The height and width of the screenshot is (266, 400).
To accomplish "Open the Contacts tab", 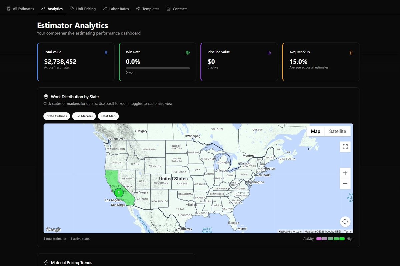I will point(177,9).
